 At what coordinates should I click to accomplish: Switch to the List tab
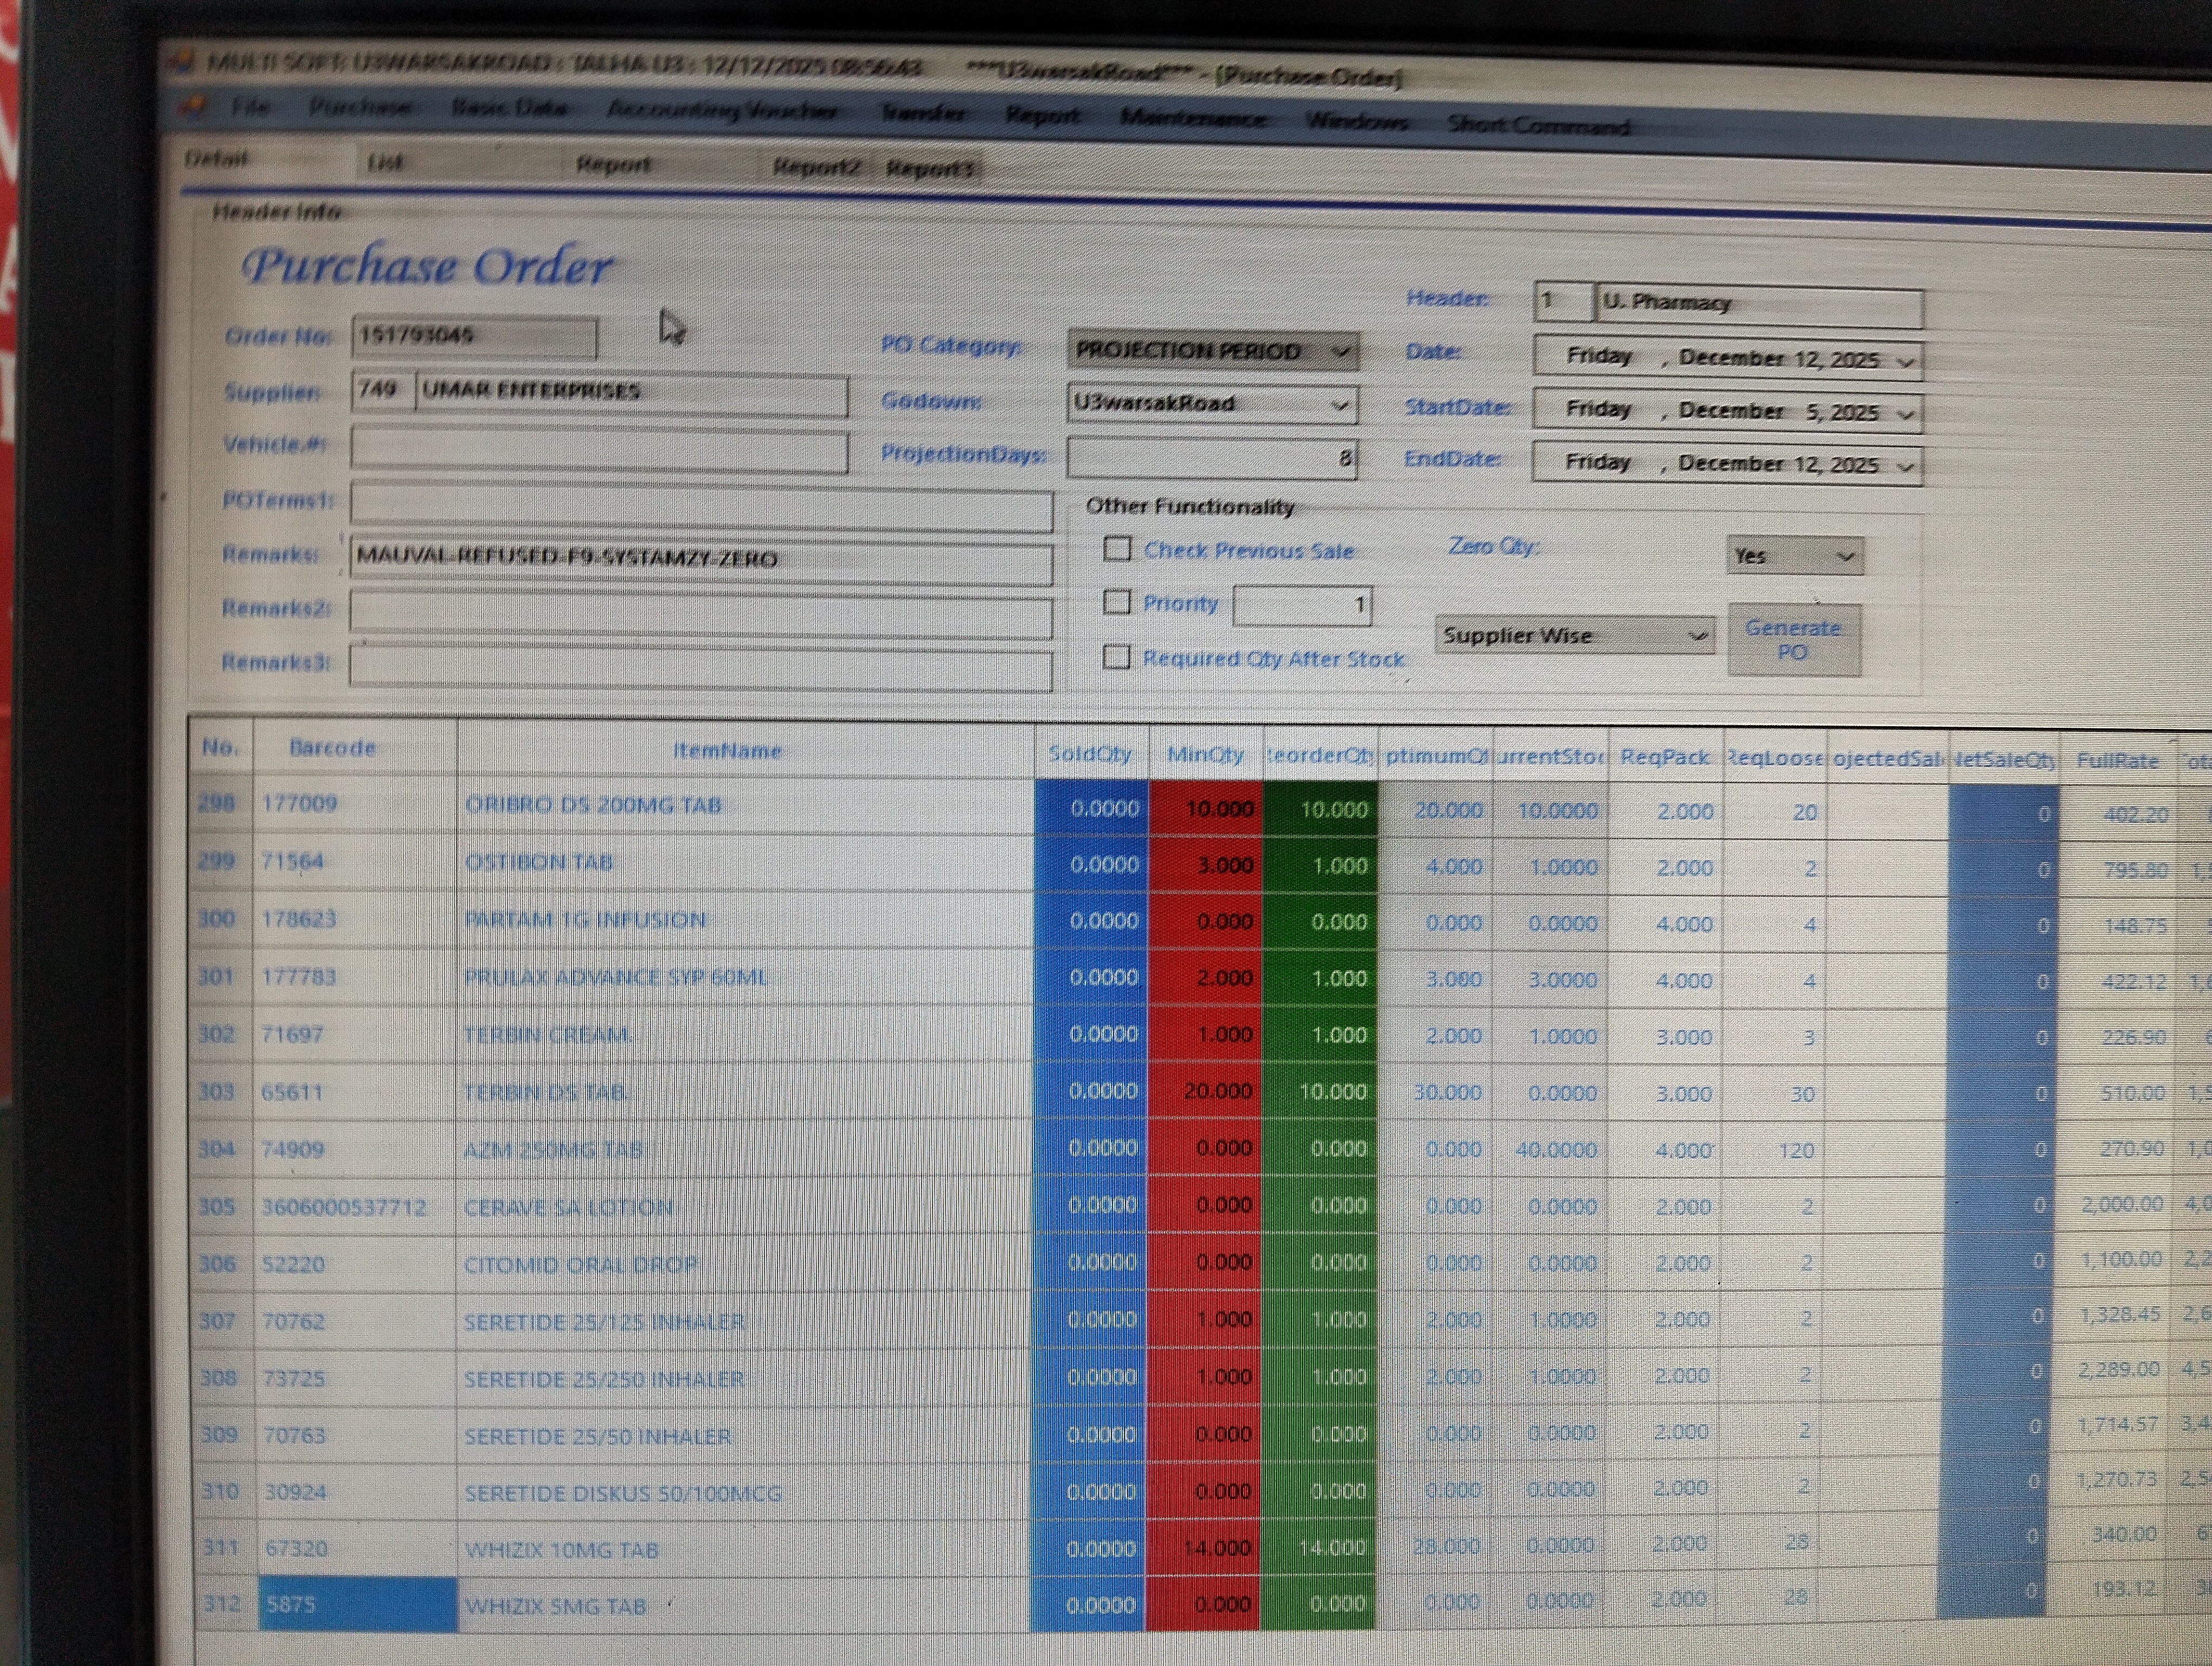click(385, 162)
